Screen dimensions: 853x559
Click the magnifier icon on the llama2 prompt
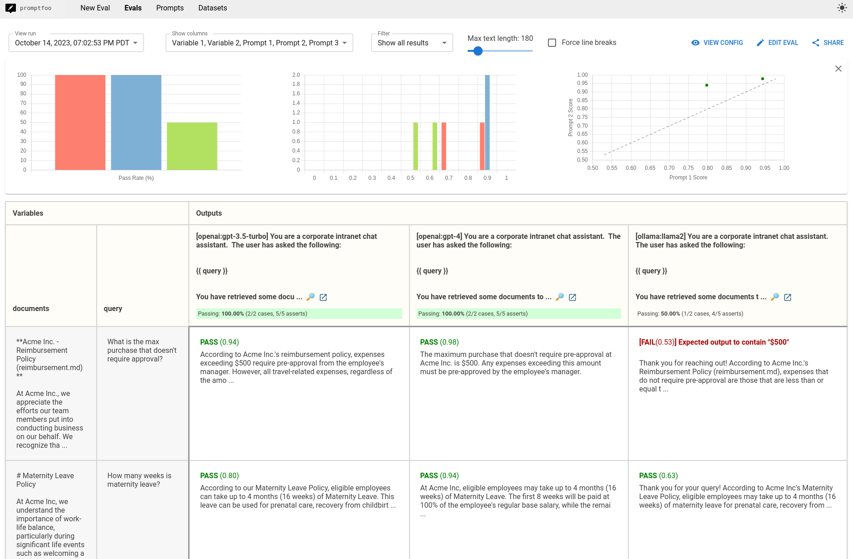coord(775,297)
